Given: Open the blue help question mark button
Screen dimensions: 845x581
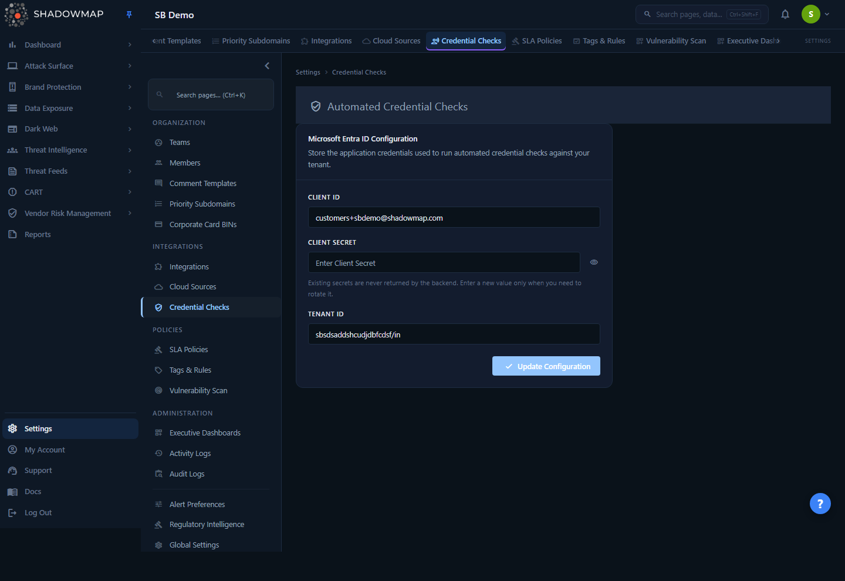Looking at the screenshot, I should (x=820, y=504).
